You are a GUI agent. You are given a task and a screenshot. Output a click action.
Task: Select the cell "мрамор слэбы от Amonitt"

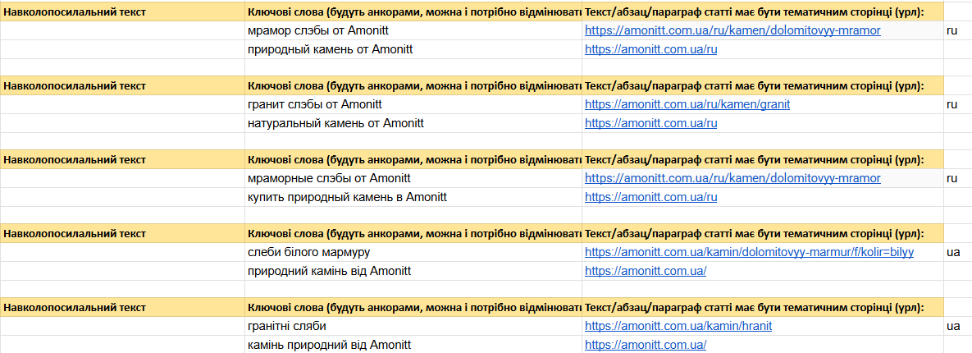coord(413,30)
